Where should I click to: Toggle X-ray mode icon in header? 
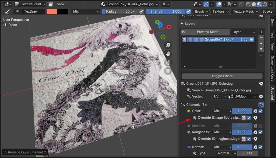click(241, 4)
